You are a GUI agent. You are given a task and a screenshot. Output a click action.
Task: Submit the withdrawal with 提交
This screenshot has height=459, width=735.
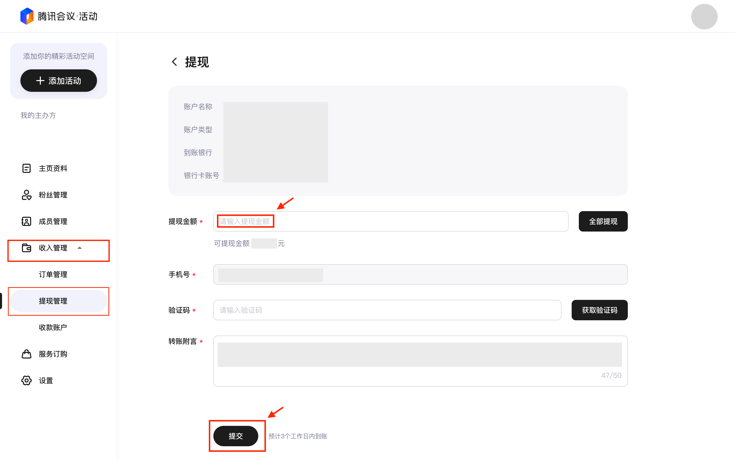(x=236, y=436)
